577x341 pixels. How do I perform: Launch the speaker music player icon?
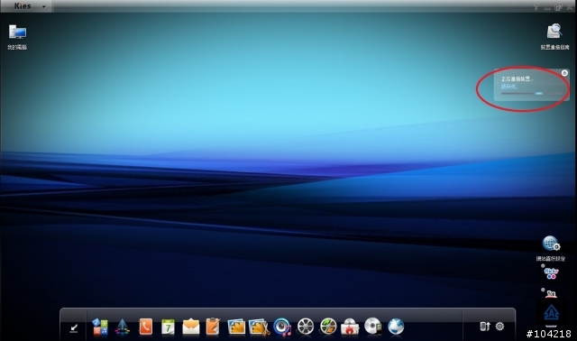pyautogui.click(x=282, y=327)
